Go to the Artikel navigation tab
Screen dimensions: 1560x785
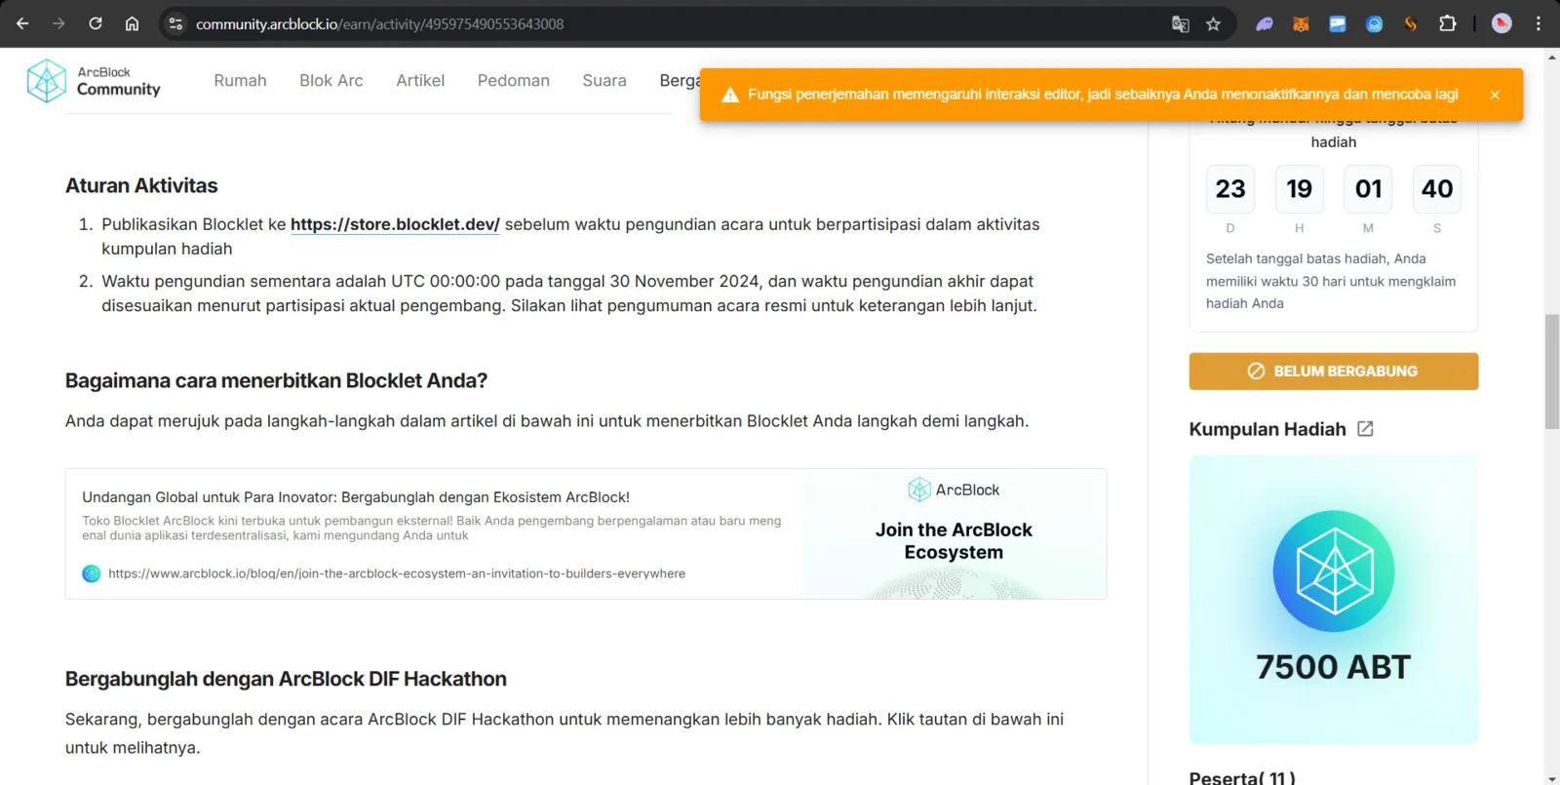tap(420, 81)
